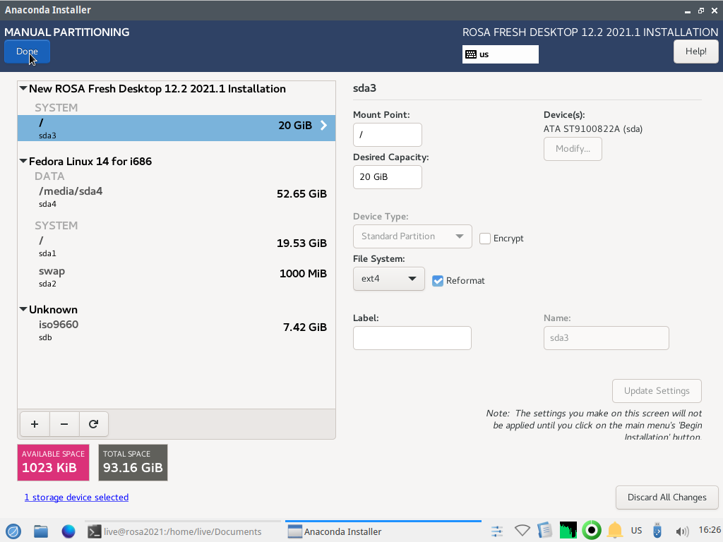Select the swap sda2 partition entry
Image resolution: width=723 pixels, height=542 pixels.
coord(177,277)
